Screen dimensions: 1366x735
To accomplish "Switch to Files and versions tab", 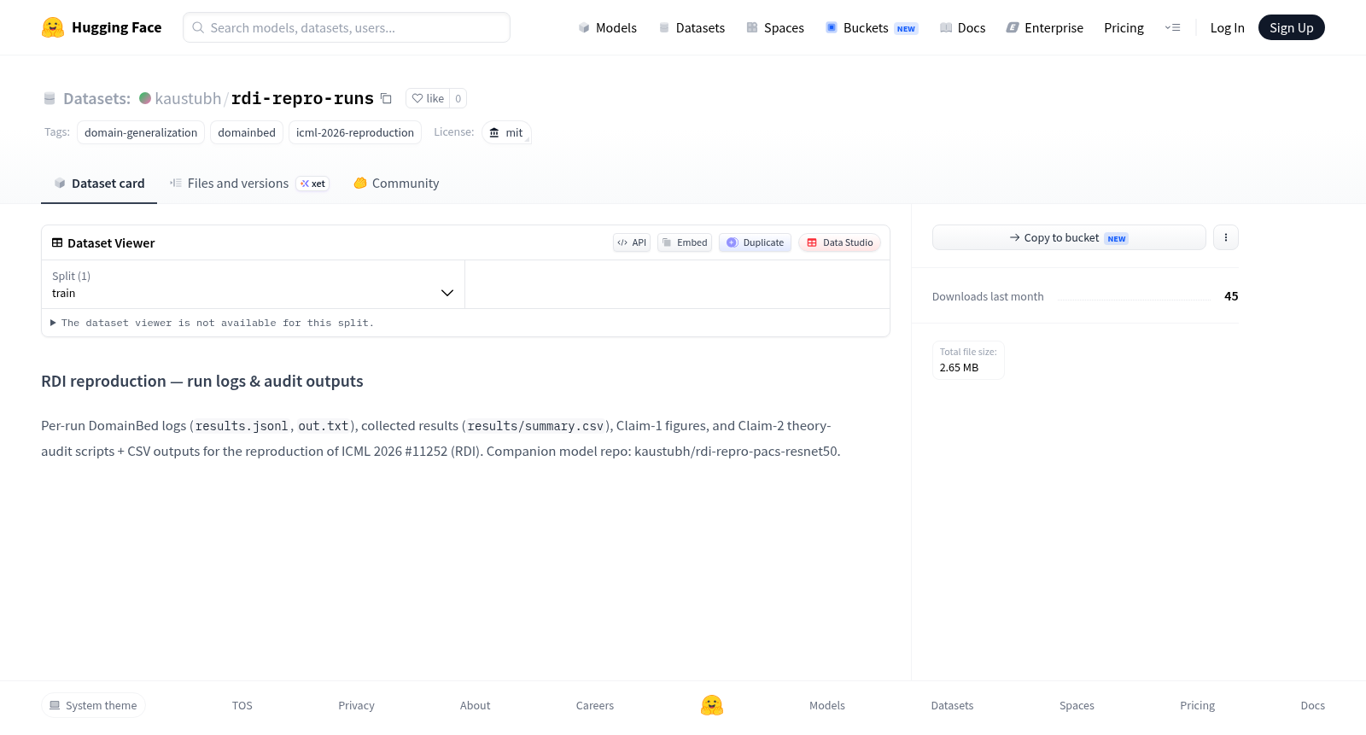I will (249, 184).
